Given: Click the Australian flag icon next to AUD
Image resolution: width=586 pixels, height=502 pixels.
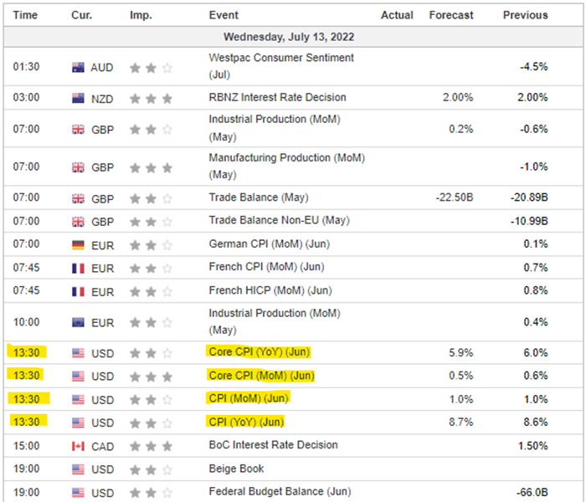Looking at the screenshot, I should (79, 69).
